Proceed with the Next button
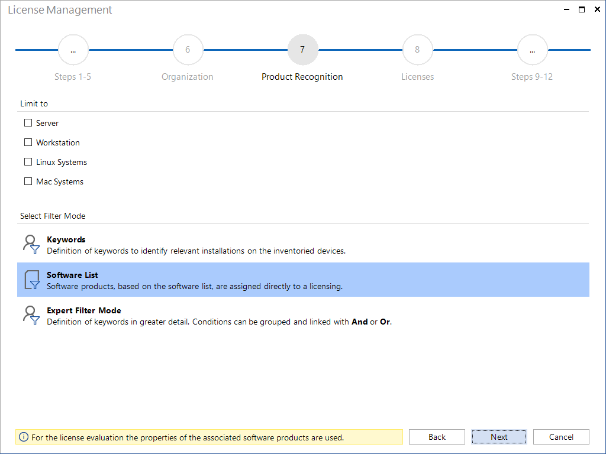606x454 pixels. click(x=499, y=437)
